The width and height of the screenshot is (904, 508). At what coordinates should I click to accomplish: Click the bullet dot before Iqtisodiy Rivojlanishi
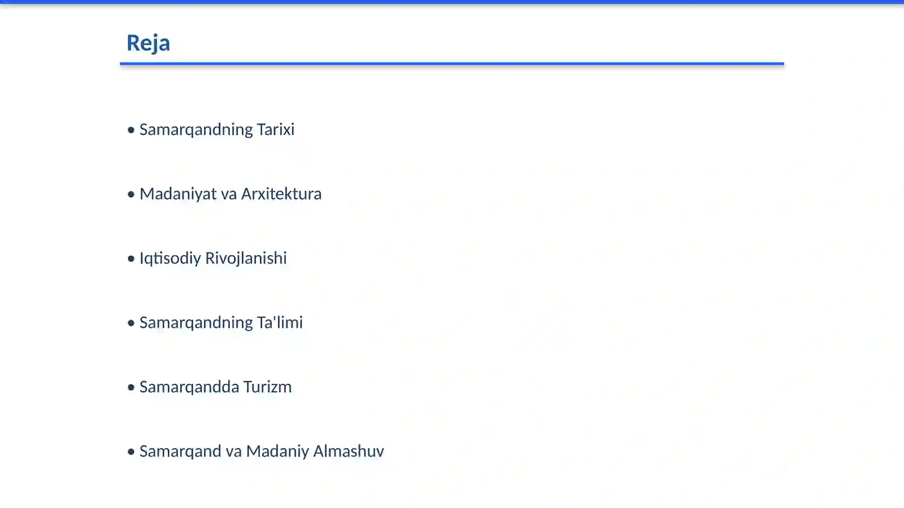coord(131,259)
